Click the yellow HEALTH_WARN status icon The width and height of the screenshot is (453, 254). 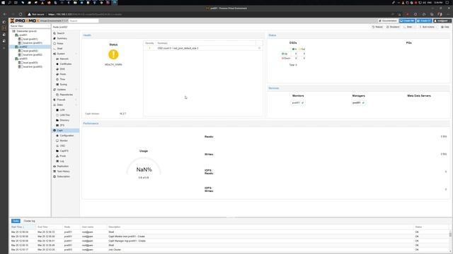click(113, 54)
